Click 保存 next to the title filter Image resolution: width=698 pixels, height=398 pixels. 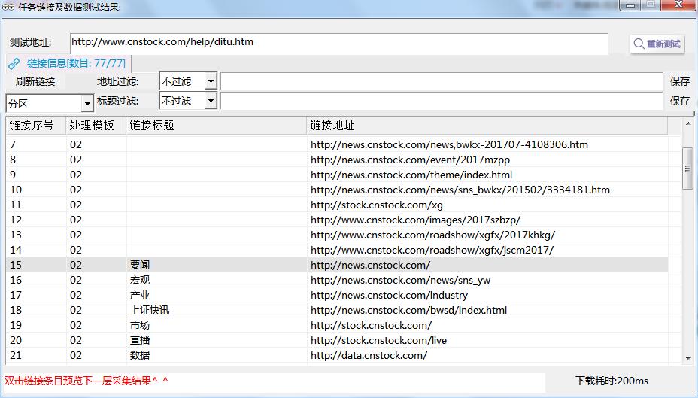680,101
